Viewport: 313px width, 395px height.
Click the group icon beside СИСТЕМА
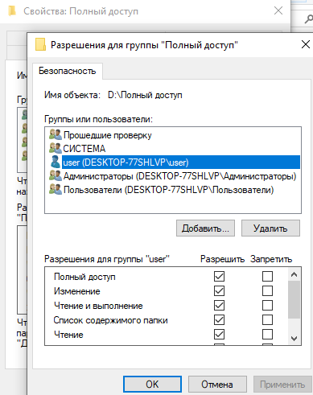click(56, 148)
